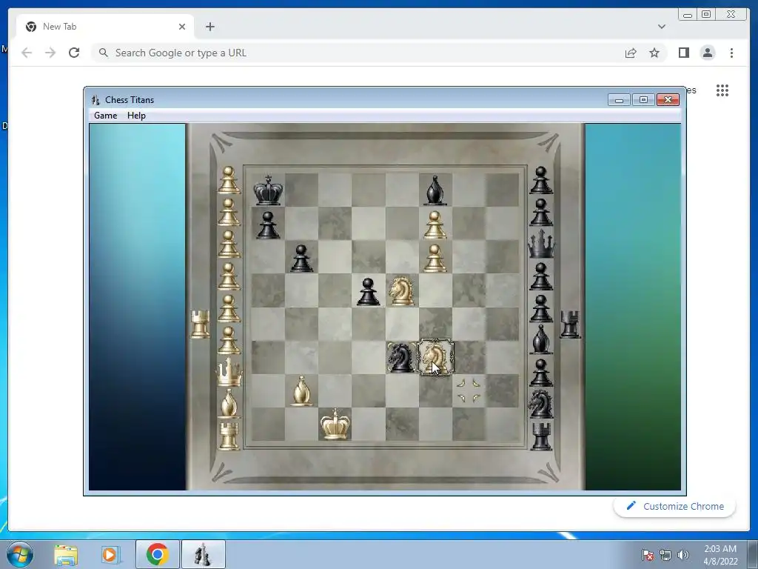This screenshot has height=569, width=758.
Task: Reload the page in Chrome
Action: coord(74,53)
